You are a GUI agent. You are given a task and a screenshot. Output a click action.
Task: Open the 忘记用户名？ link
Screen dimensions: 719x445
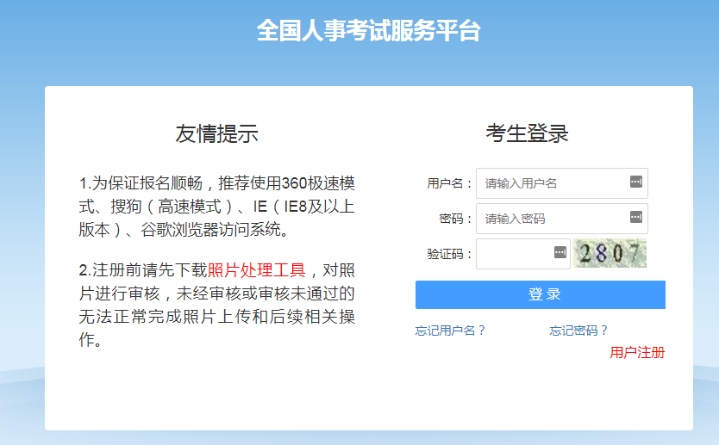(x=450, y=330)
